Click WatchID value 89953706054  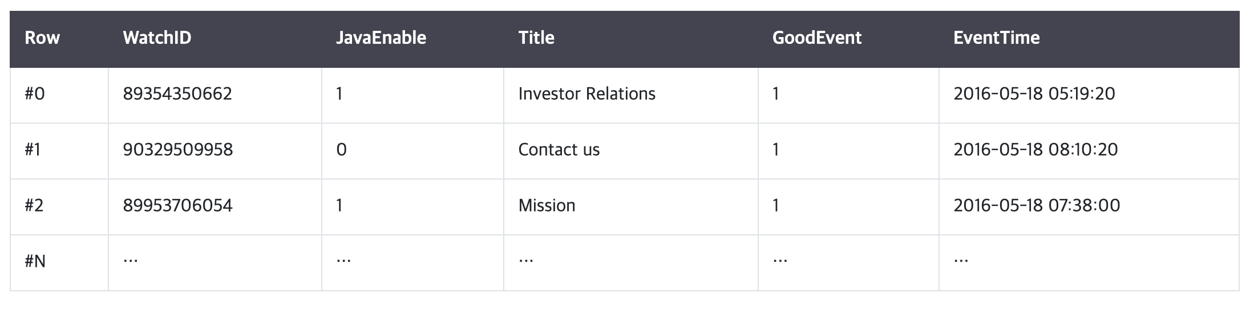click(x=177, y=206)
